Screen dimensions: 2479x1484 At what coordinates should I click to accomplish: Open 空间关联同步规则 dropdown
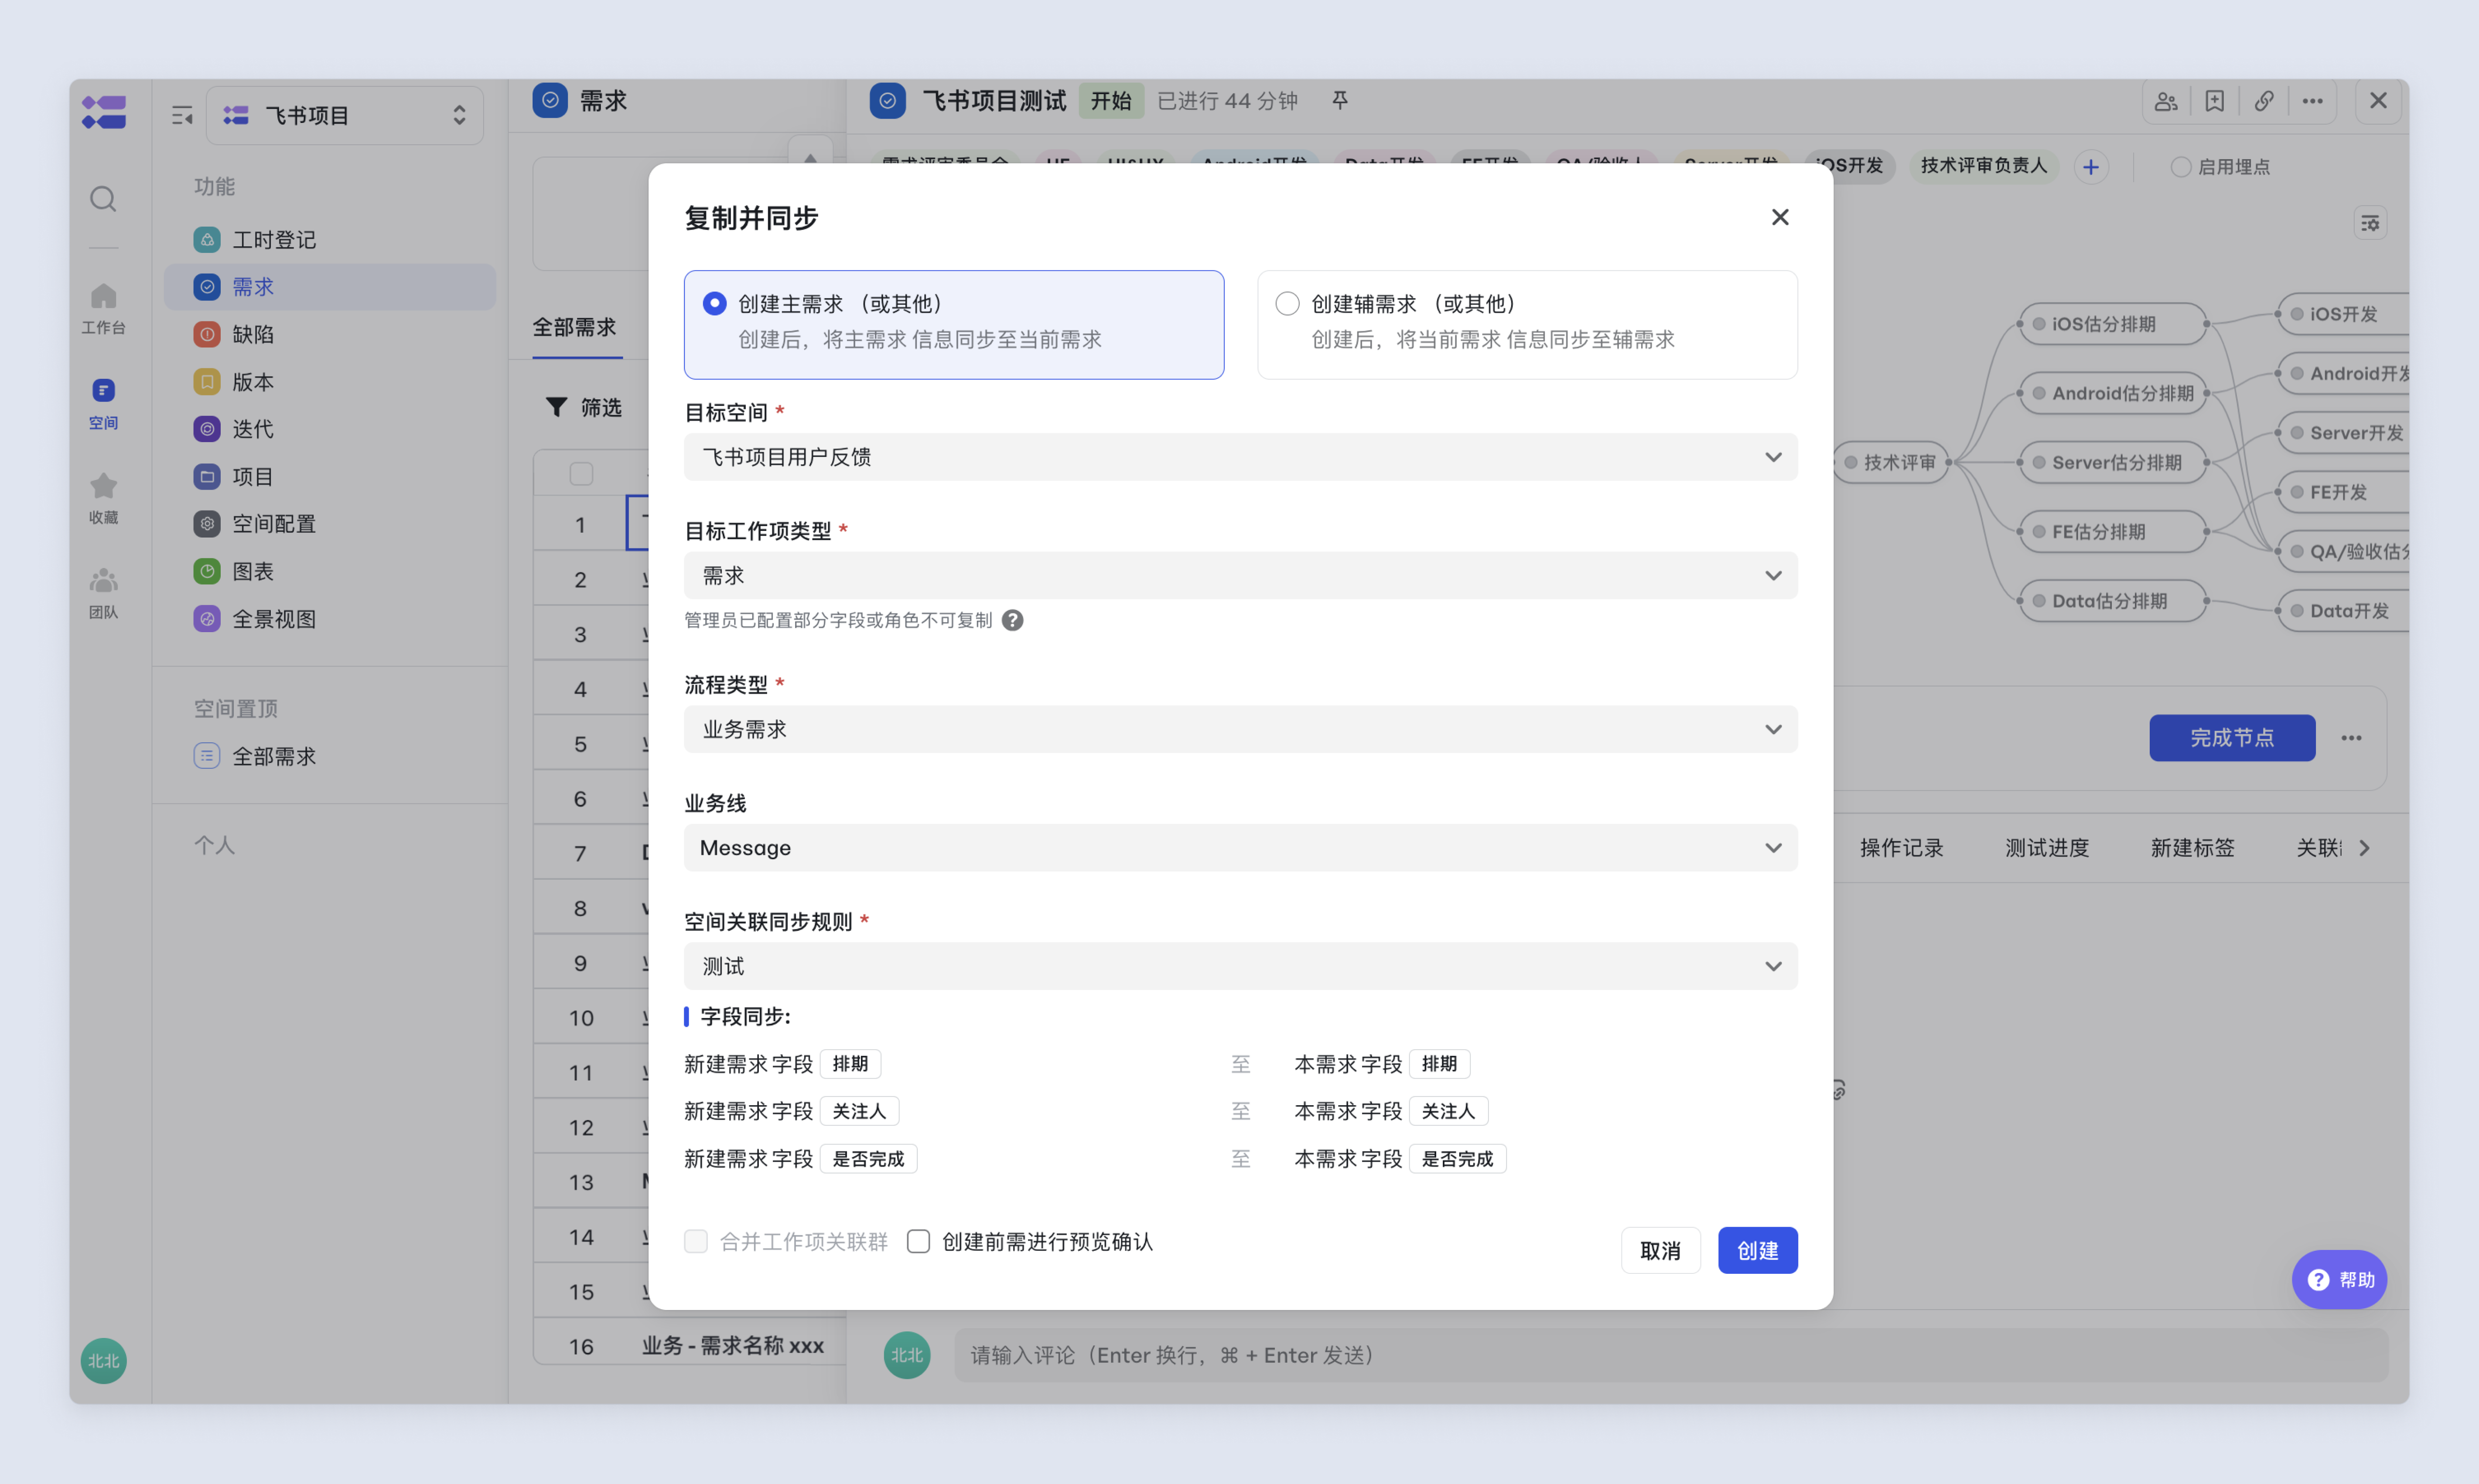[x=1240, y=966]
